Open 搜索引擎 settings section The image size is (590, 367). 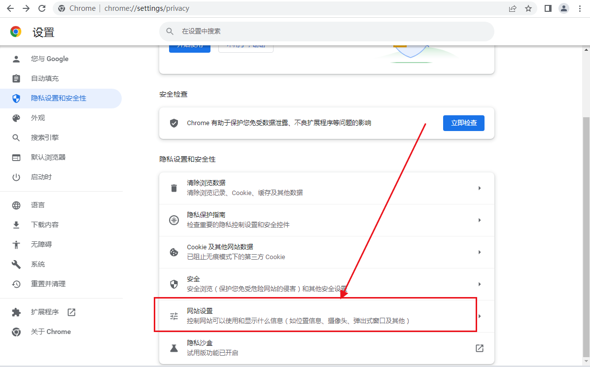[x=61, y=137]
